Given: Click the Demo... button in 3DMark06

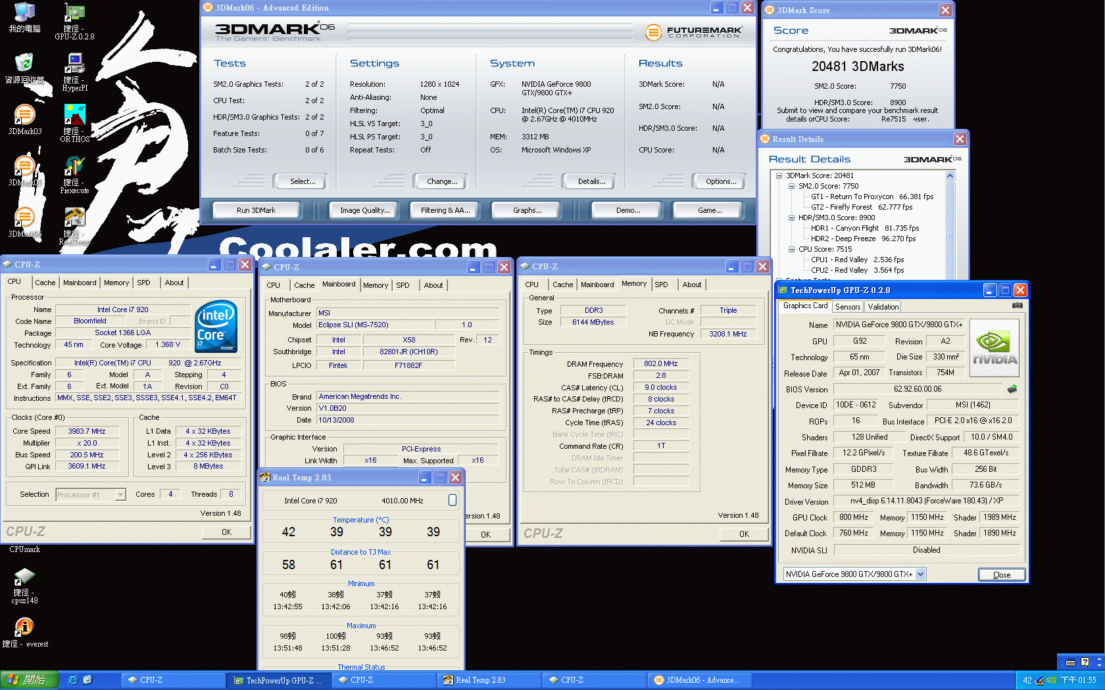Looking at the screenshot, I should click(x=628, y=210).
